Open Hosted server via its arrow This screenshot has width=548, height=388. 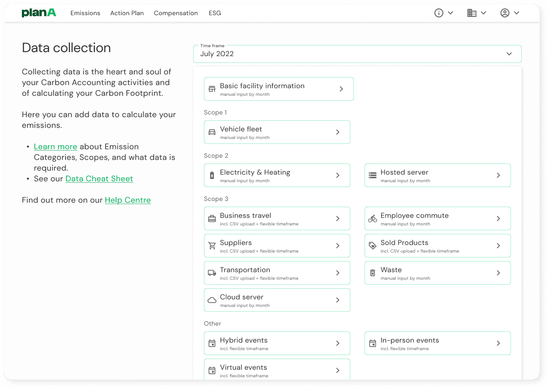click(x=498, y=176)
